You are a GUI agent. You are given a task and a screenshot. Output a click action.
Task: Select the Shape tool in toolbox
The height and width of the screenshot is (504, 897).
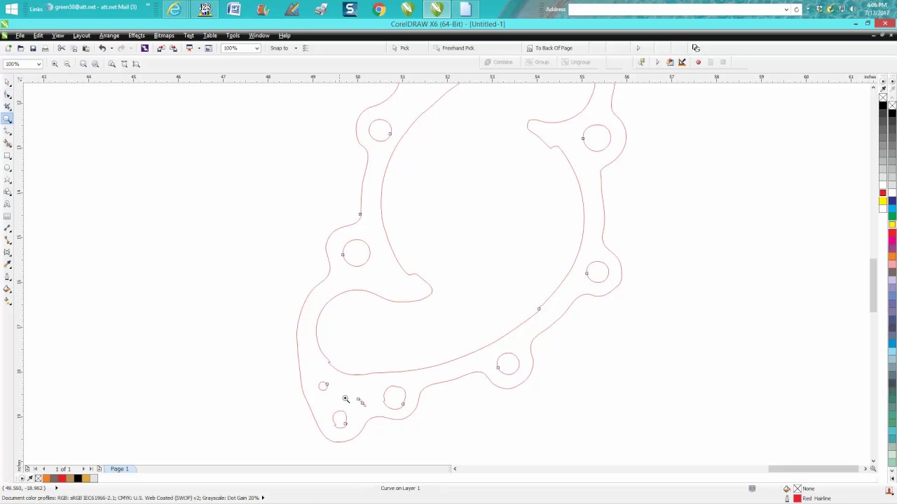click(x=7, y=94)
